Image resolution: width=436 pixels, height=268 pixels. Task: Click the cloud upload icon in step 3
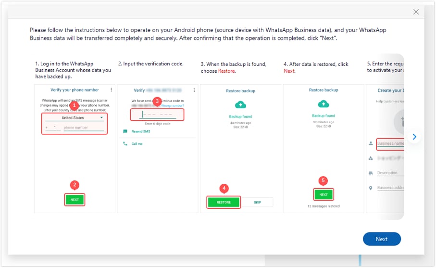coord(240,104)
